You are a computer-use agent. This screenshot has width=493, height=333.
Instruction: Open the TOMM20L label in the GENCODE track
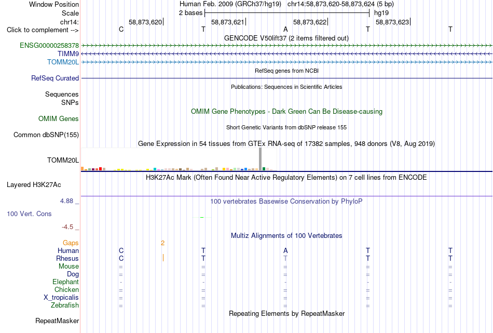pos(63,62)
